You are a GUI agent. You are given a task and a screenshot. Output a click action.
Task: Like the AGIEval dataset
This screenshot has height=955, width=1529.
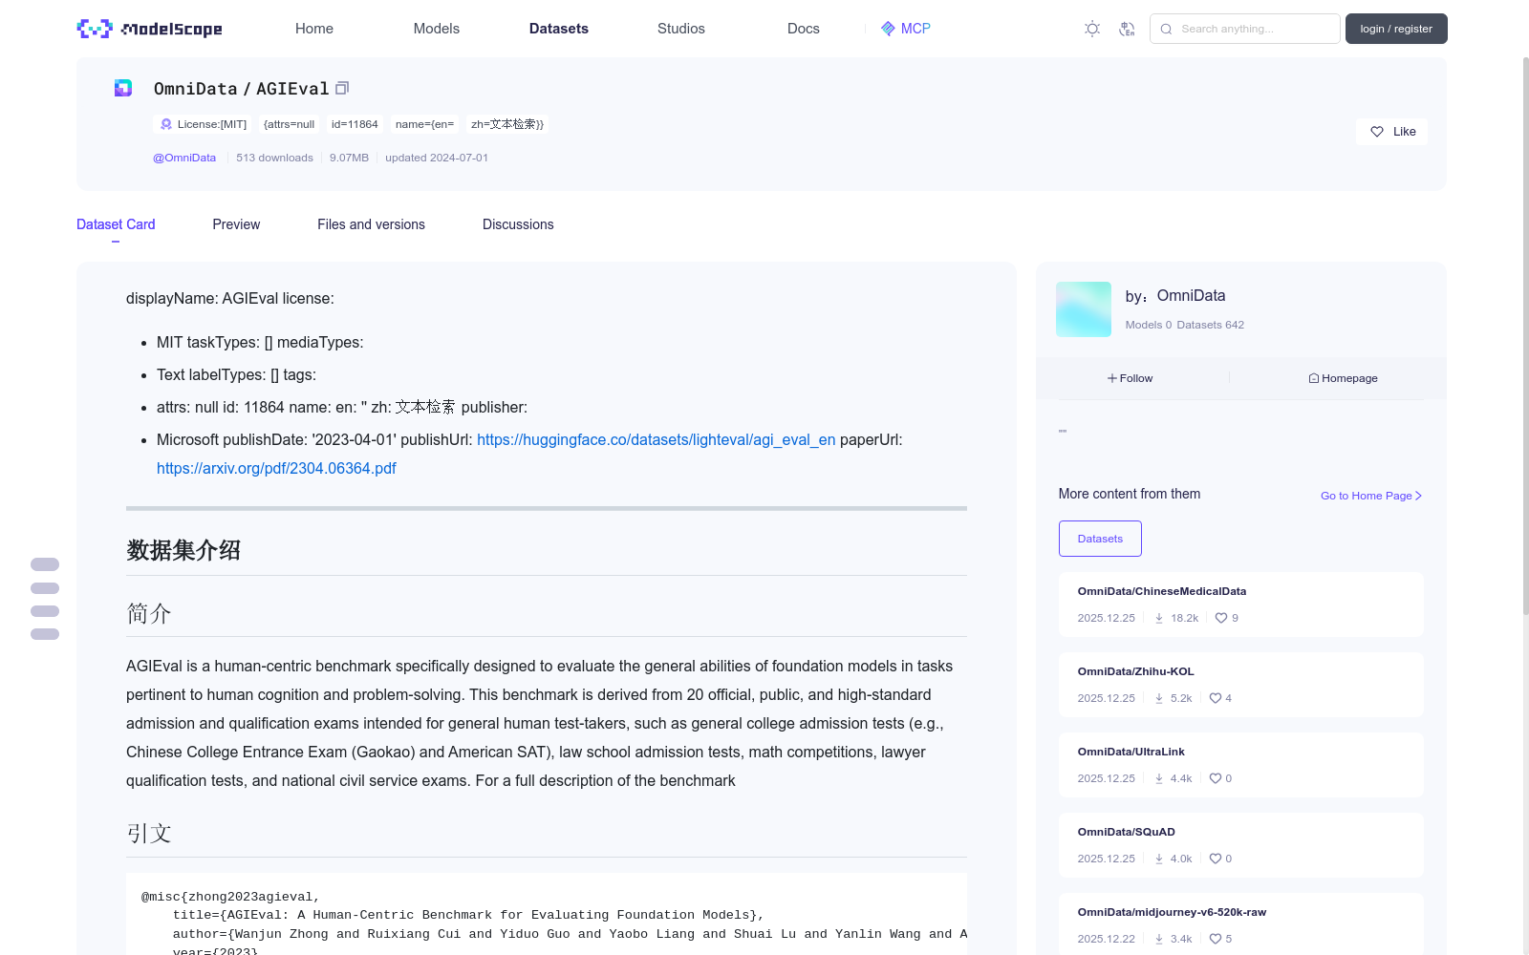(1391, 132)
